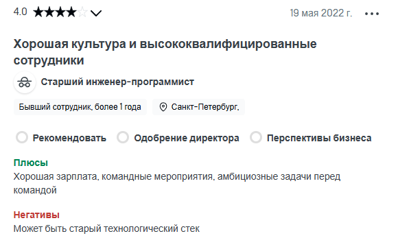Click the first filled rating star

(x=38, y=12)
